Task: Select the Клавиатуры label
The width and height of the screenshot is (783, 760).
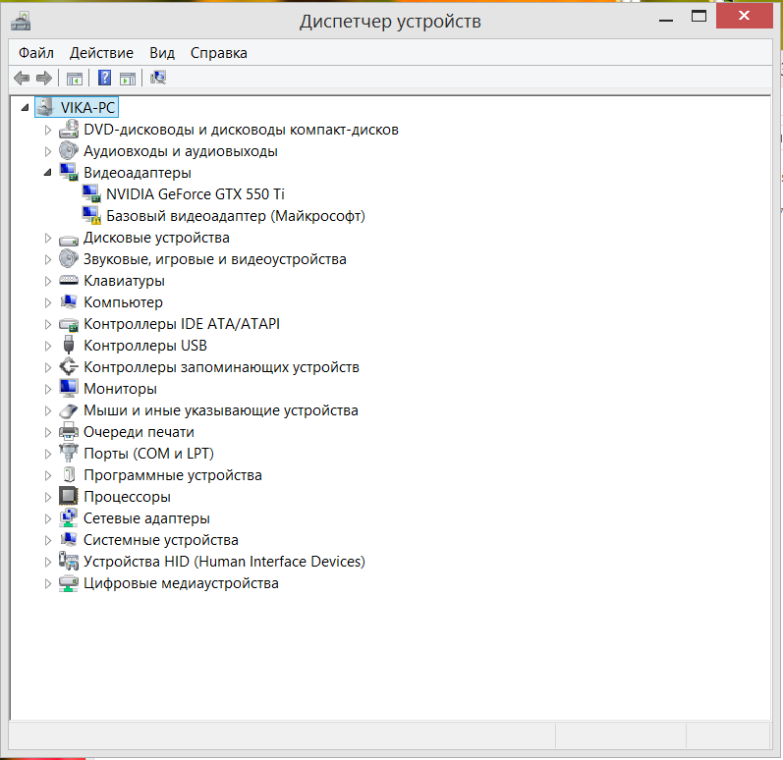Action: [x=124, y=281]
